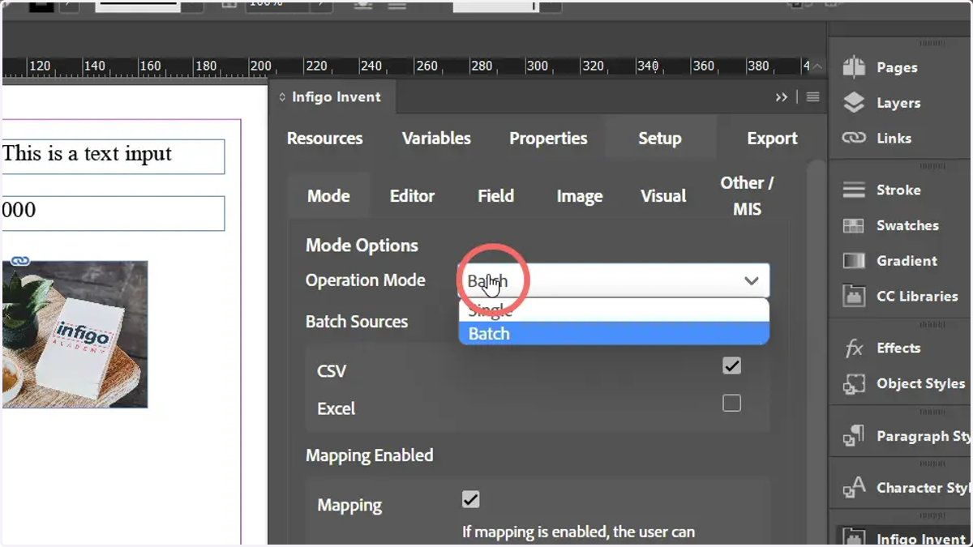Open the Gradient panel icon

(854, 260)
